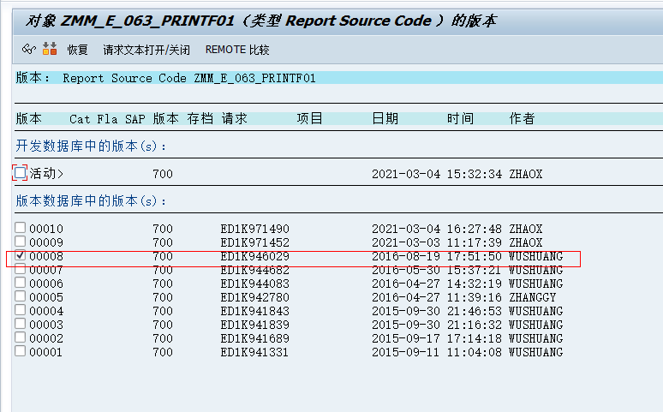This screenshot has height=412, width=663.
Task: Toggle 请求文本打开/关闭 button
Action: (146, 50)
